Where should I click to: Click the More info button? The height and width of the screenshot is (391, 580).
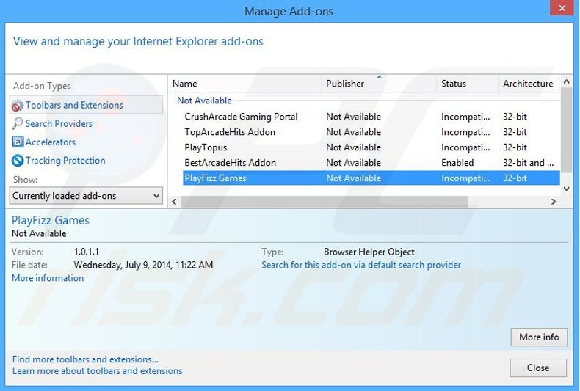pyautogui.click(x=539, y=337)
